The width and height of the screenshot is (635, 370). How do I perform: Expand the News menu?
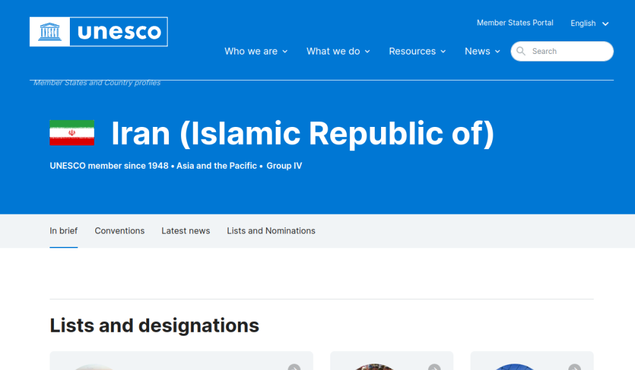[x=483, y=51]
